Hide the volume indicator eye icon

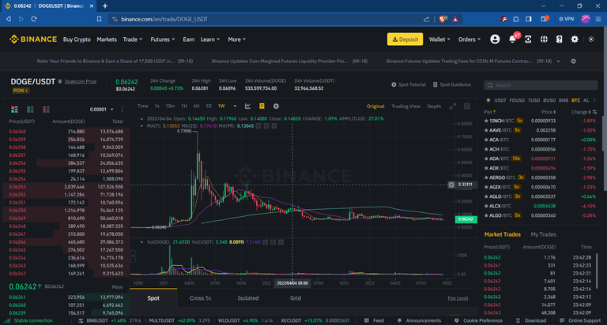pos(266,242)
